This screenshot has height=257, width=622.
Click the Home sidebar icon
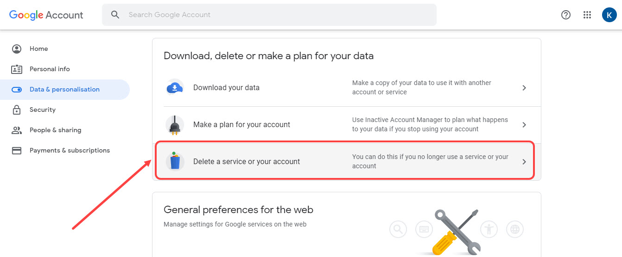(x=17, y=49)
